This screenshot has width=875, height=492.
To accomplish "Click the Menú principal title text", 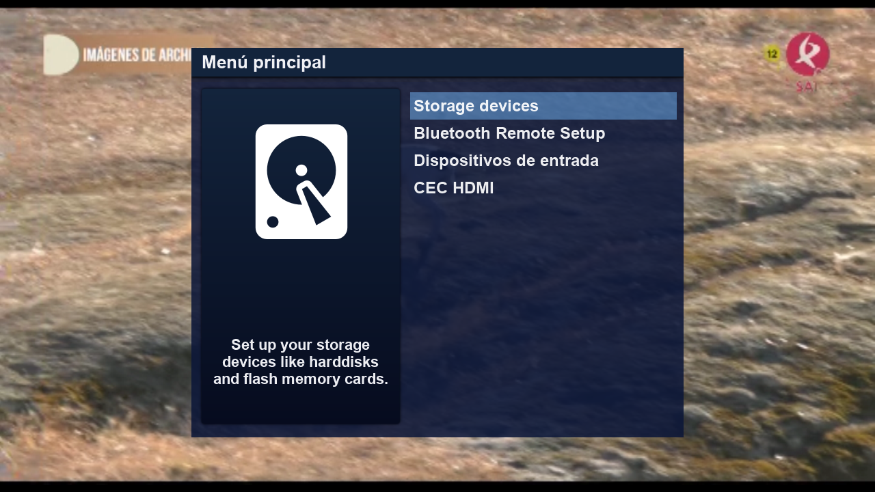I will tap(264, 62).
